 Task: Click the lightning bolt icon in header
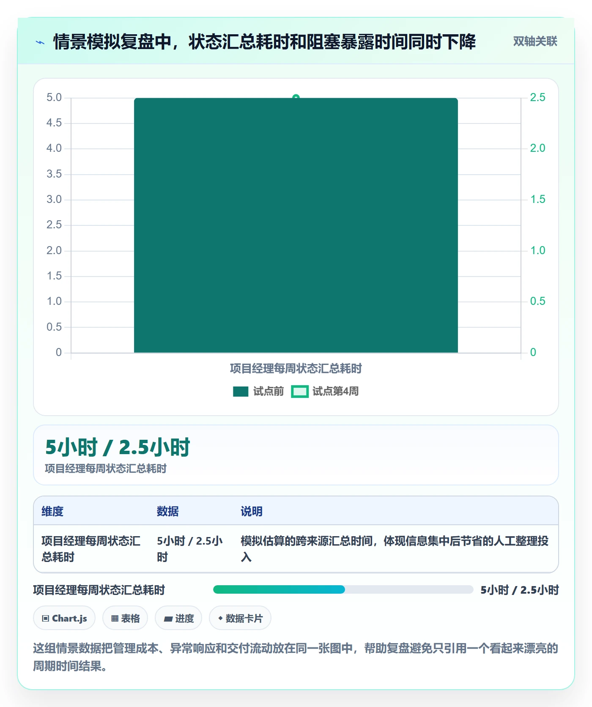tap(40, 42)
